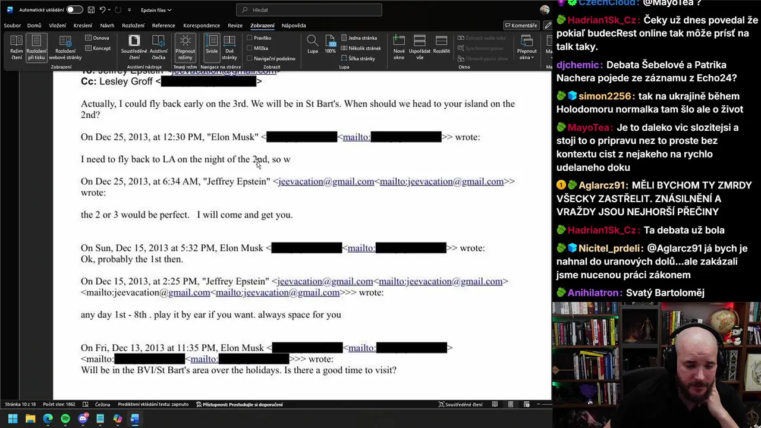Set zoom to 100%
Screen dimensions: 761x428
coord(331,45)
